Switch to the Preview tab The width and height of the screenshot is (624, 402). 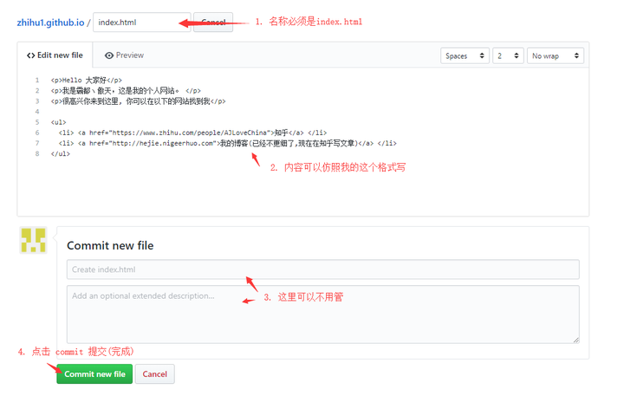coord(124,55)
